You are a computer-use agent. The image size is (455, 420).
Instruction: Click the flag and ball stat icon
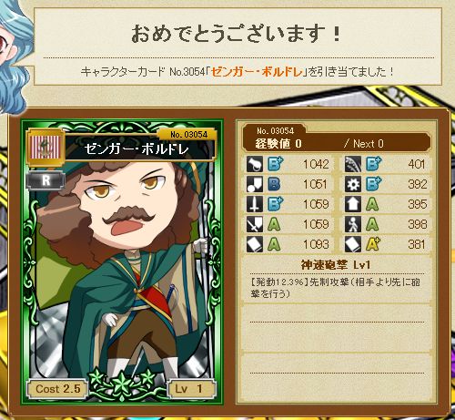(255, 184)
